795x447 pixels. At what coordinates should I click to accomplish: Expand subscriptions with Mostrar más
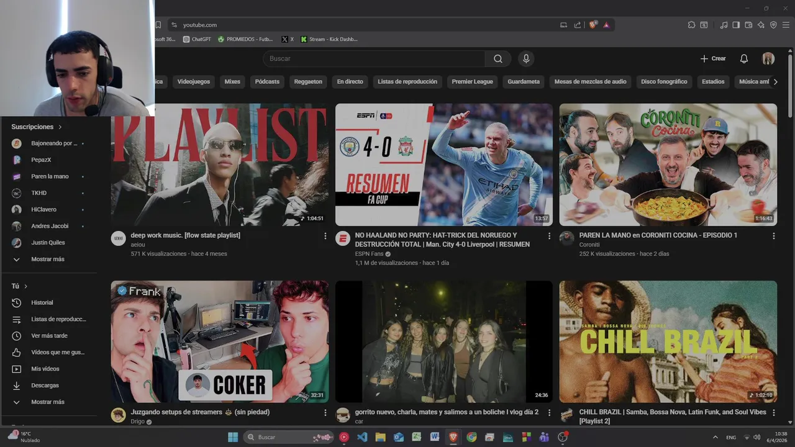tap(48, 259)
